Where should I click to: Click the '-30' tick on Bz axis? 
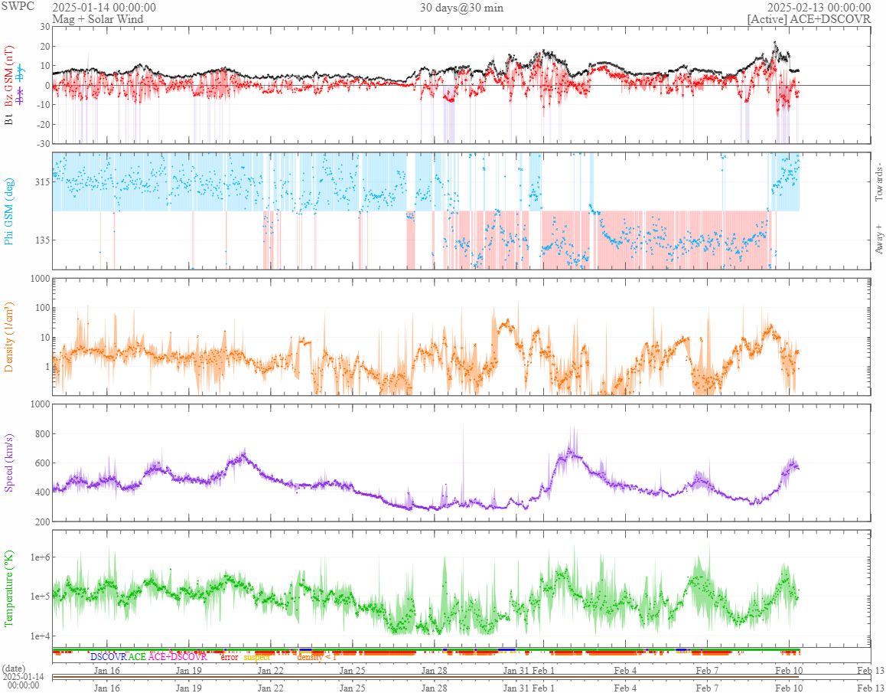coord(42,144)
